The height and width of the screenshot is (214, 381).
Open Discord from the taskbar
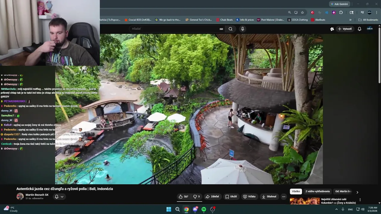(195, 209)
